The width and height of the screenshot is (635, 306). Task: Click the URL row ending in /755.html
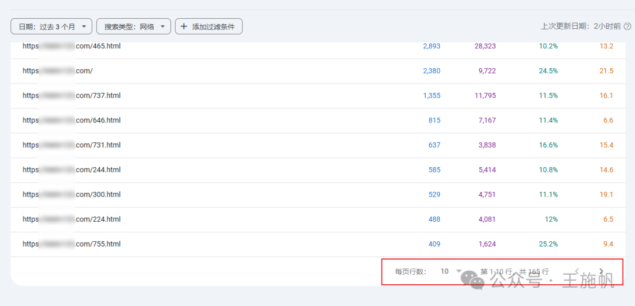pos(317,244)
